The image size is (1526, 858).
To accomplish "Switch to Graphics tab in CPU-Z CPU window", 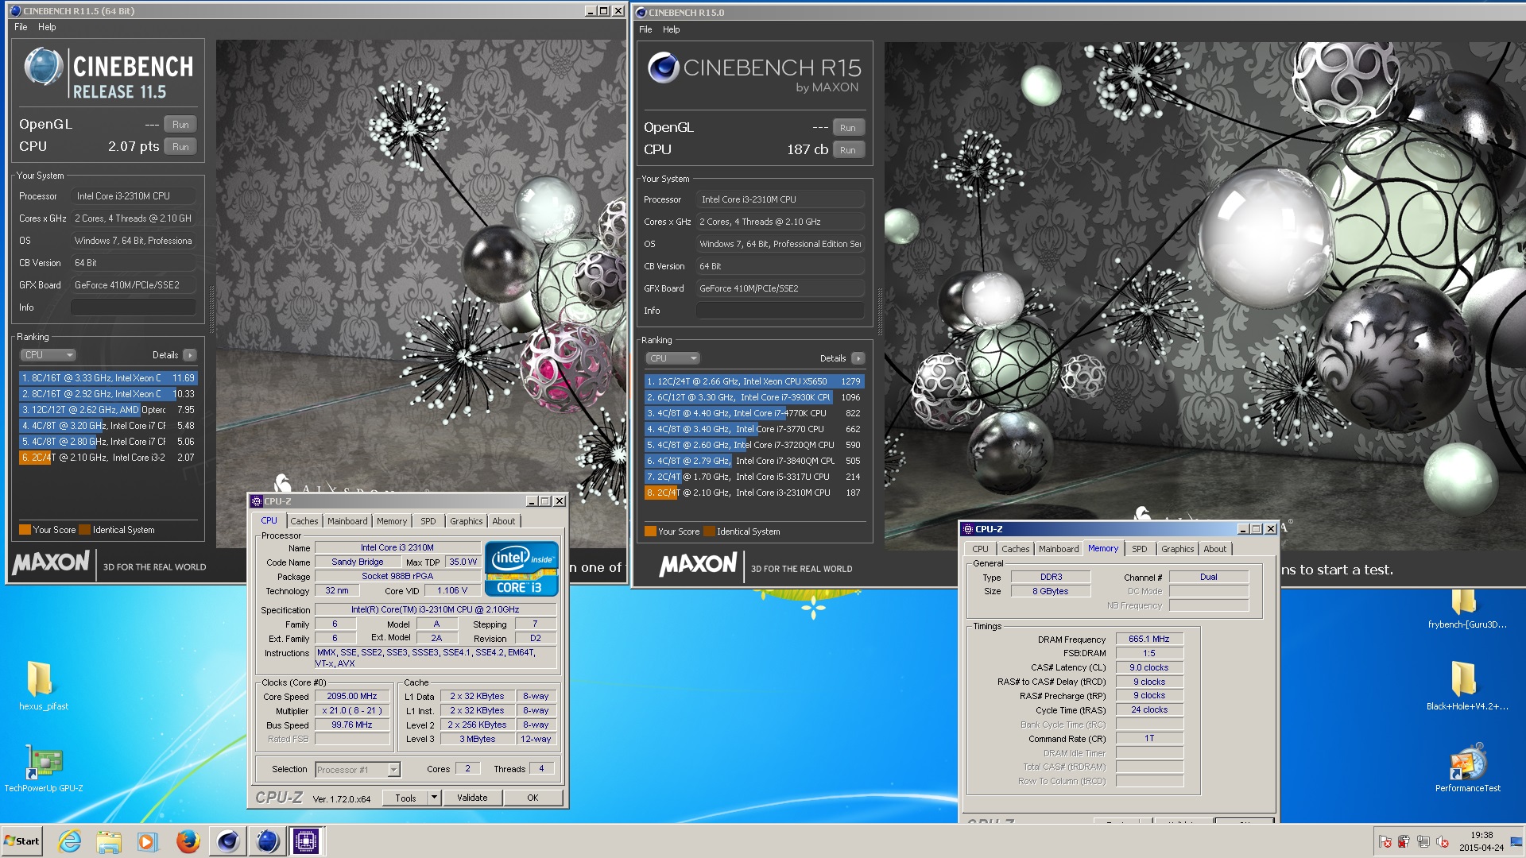I will tap(466, 521).
